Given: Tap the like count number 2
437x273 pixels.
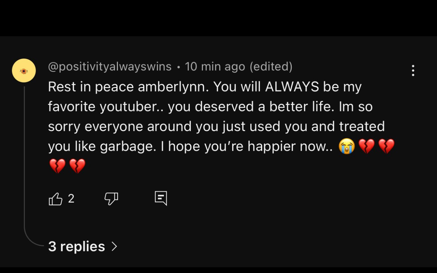Looking at the screenshot, I should pyautogui.click(x=71, y=198).
